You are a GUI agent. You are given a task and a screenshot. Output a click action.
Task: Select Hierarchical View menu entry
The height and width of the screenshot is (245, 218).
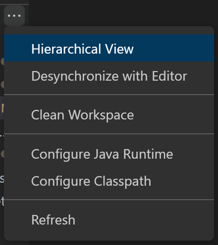pos(109,48)
